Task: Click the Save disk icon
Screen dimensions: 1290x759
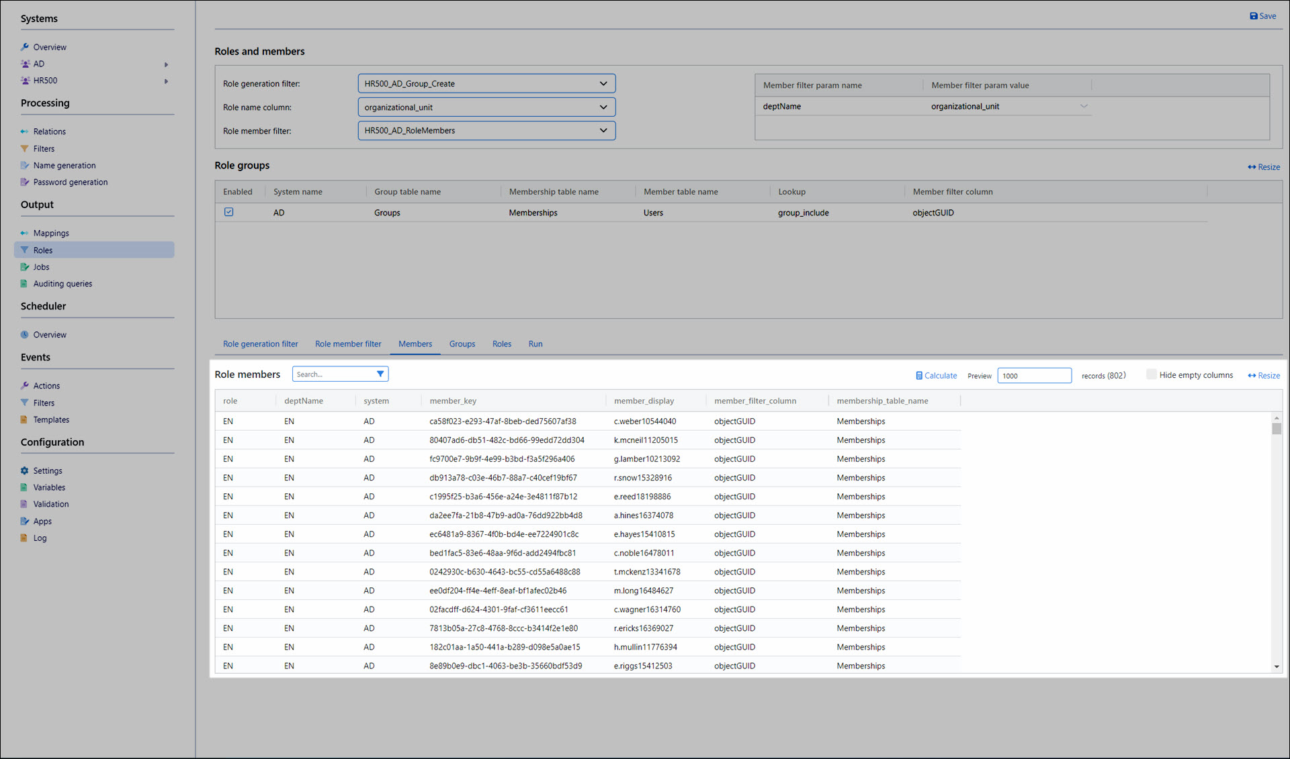Action: 1253,16
